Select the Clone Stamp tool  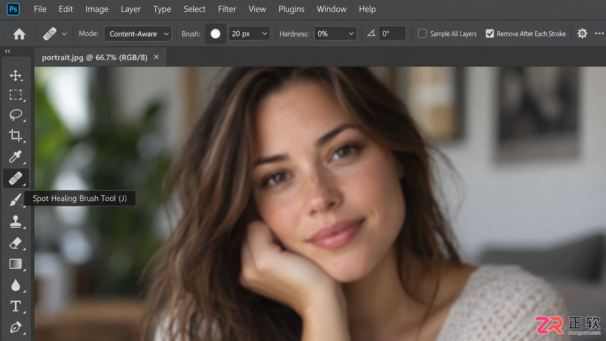16,221
